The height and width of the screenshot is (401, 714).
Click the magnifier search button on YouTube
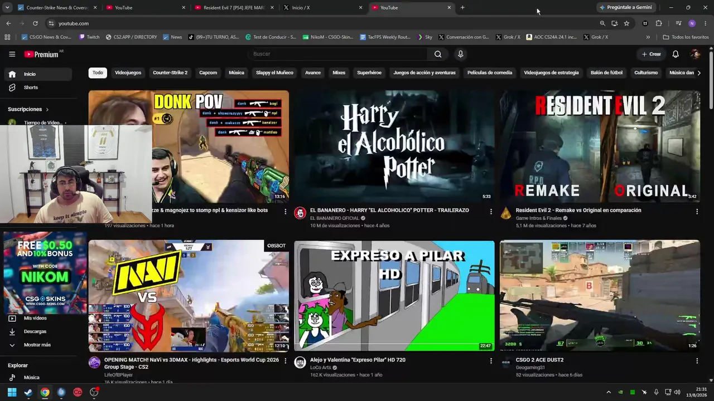tap(438, 54)
